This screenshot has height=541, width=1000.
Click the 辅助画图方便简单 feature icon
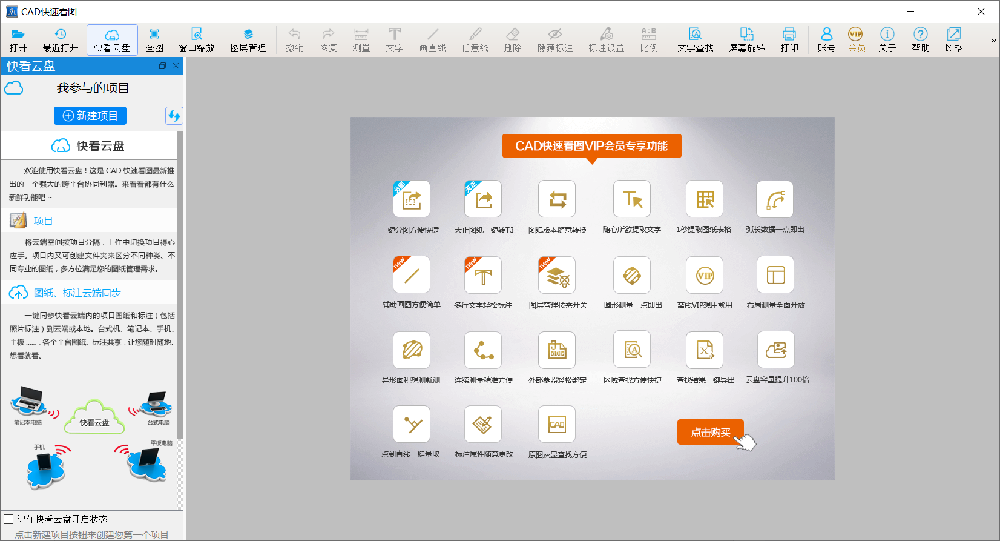pyautogui.click(x=412, y=274)
